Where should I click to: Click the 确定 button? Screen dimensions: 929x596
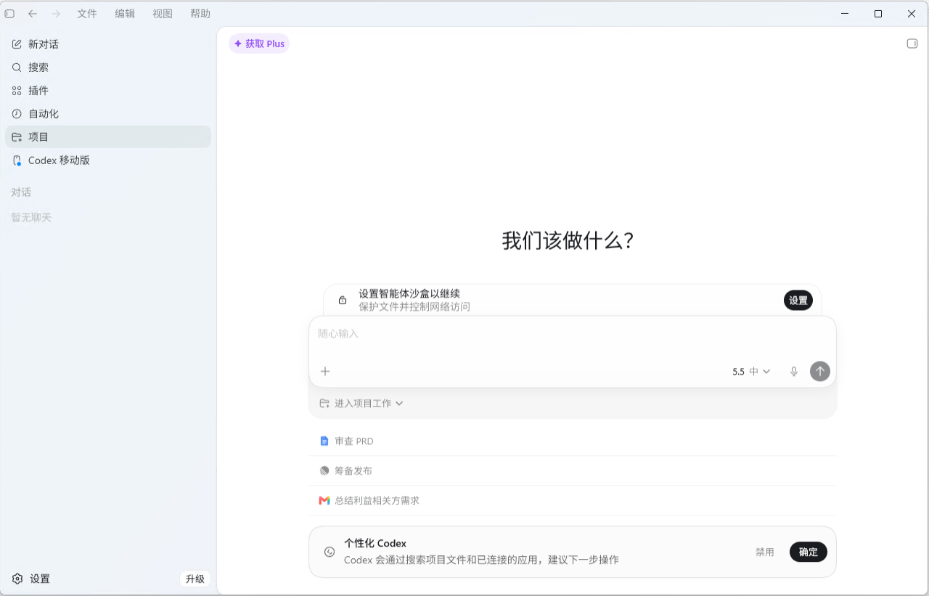[x=809, y=552]
